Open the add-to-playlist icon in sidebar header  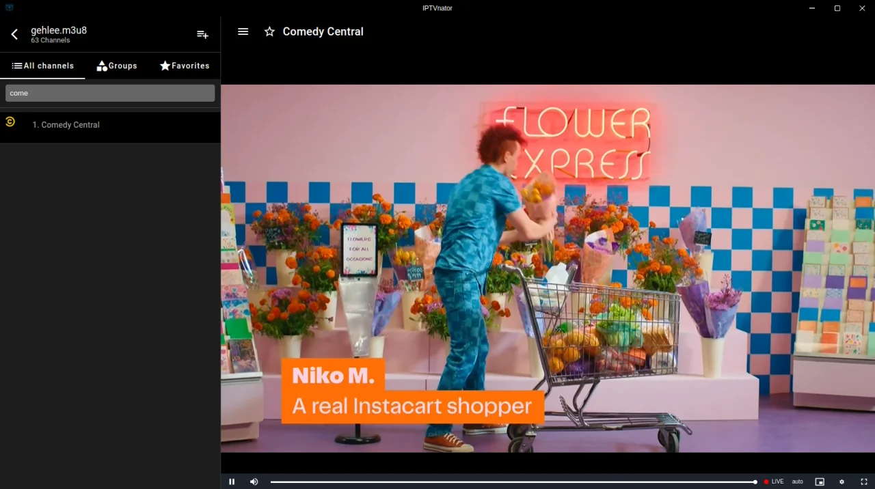202,34
